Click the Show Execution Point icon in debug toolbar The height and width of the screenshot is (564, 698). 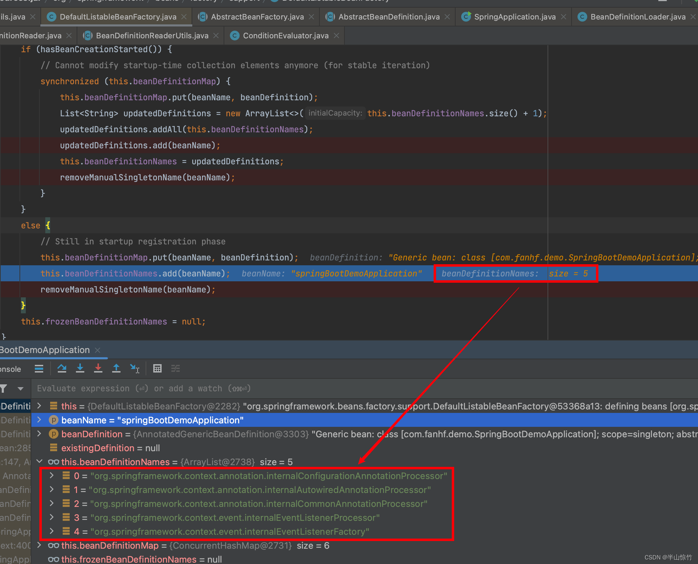click(39, 369)
